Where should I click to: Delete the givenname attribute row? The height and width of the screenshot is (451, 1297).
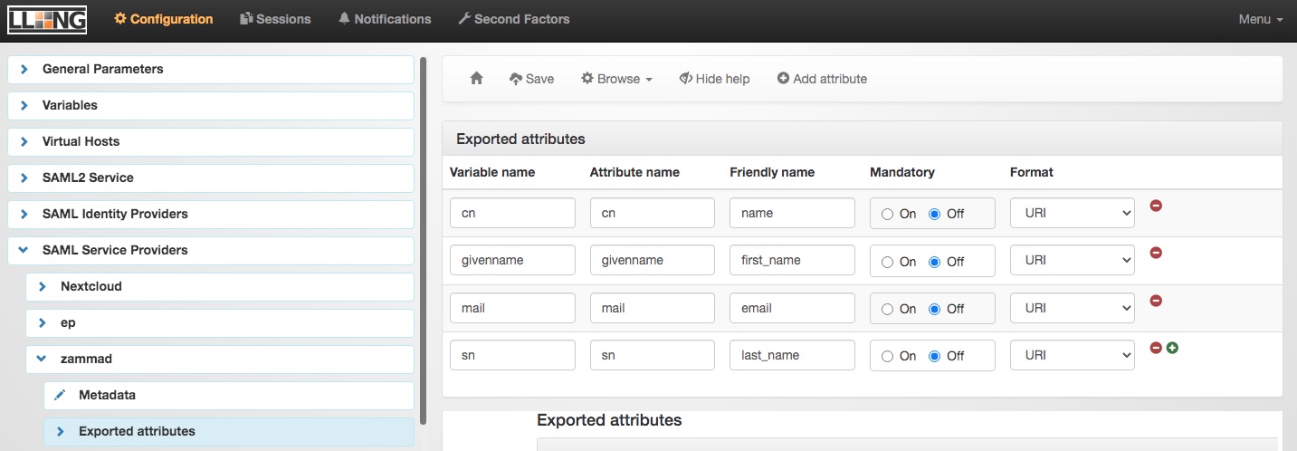tap(1156, 253)
